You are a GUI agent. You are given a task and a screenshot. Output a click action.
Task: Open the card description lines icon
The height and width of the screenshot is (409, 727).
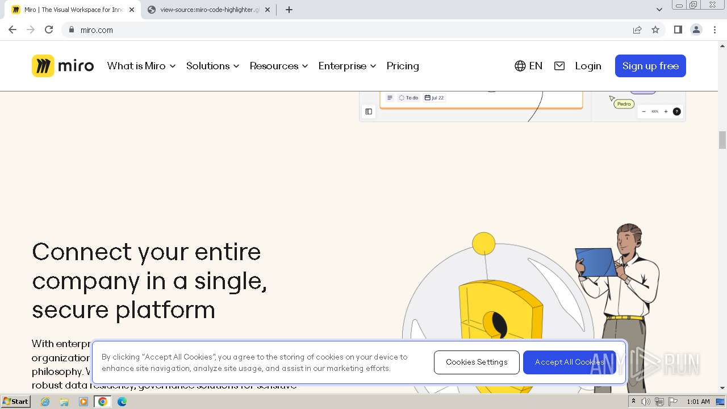(390, 98)
